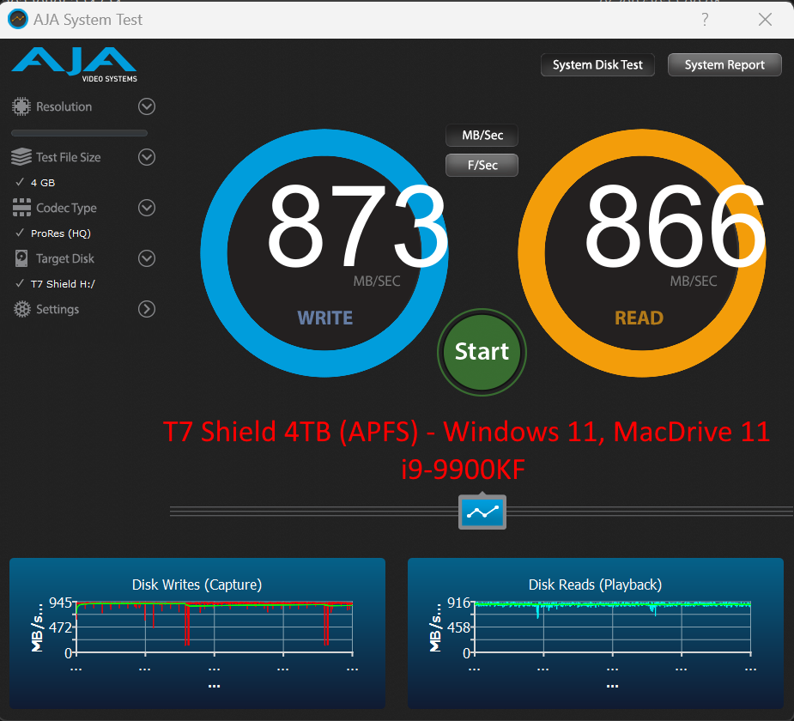Click the AJA System Test title bar icon
Image resolution: width=794 pixels, height=721 pixels.
point(18,19)
